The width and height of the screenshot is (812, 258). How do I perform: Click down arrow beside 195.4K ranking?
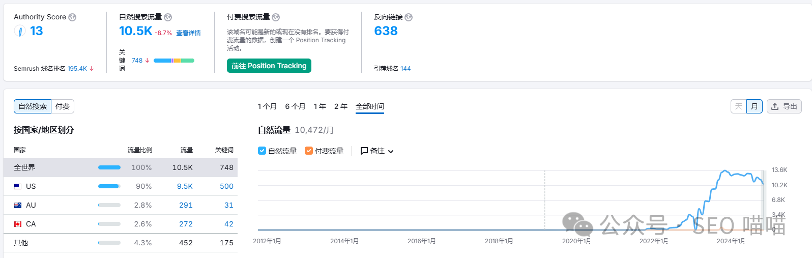[x=92, y=69]
